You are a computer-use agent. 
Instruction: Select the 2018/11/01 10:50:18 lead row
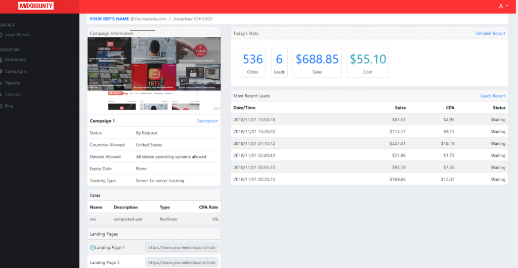coord(369,120)
